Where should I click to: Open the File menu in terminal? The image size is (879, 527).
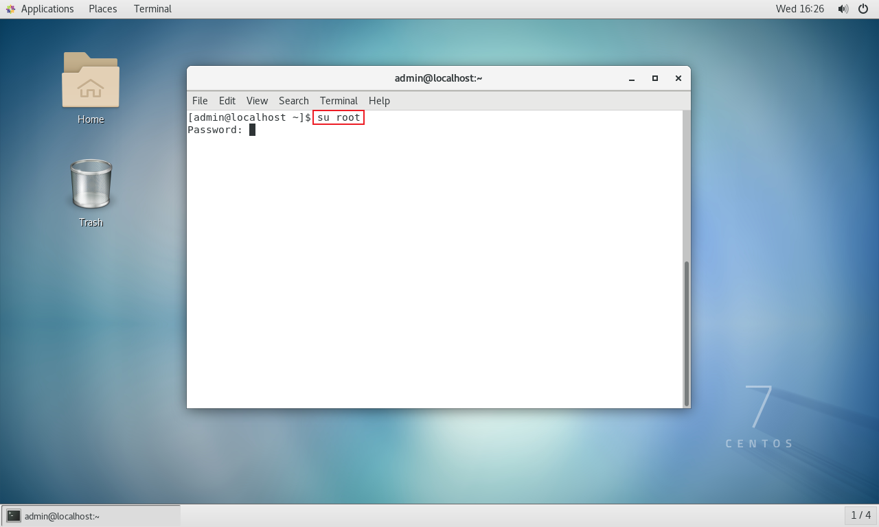pyautogui.click(x=200, y=100)
